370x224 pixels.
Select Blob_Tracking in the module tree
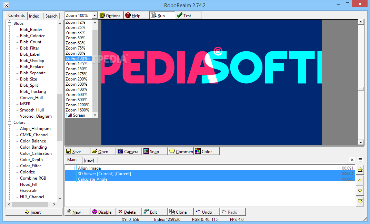(33, 92)
